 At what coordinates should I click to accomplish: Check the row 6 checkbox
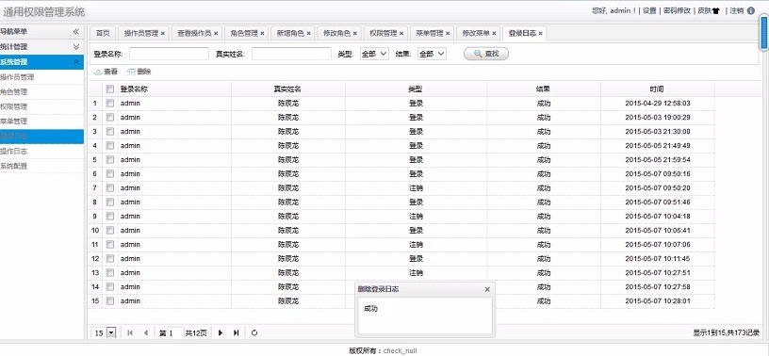(110, 173)
